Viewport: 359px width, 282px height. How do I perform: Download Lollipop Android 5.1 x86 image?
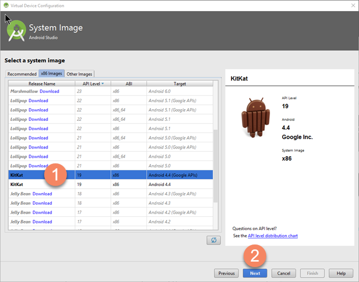(x=38, y=129)
